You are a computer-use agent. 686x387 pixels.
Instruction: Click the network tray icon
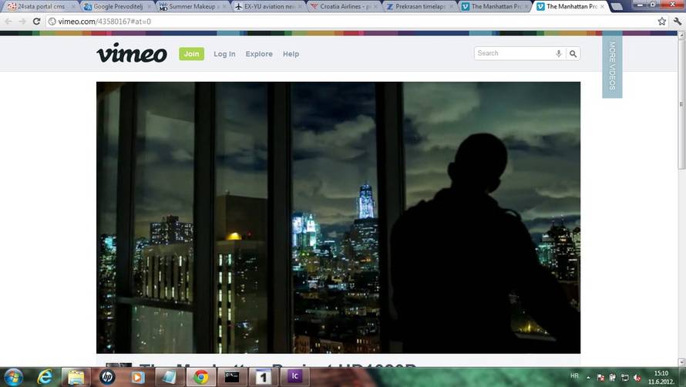(x=625, y=378)
